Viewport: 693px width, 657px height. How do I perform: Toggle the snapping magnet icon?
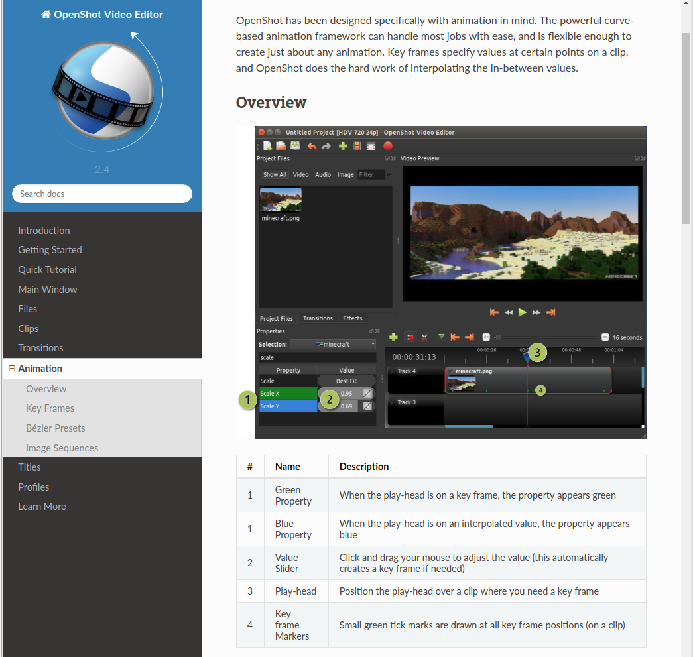click(x=410, y=337)
